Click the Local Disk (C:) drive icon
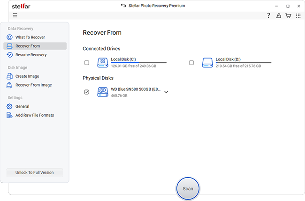The image size is (305, 201). coord(103,62)
